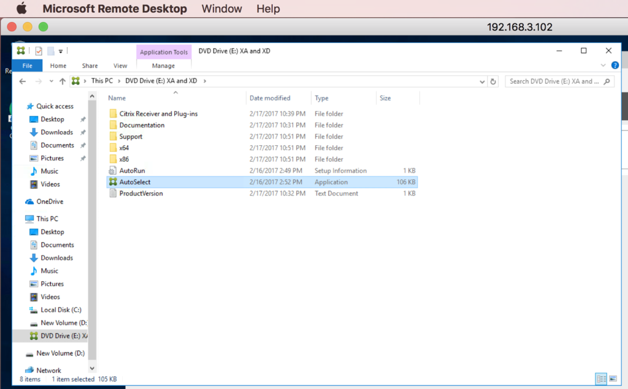Image resolution: width=628 pixels, height=389 pixels.
Task: Click This PC in the address breadcrumb
Action: pos(102,81)
